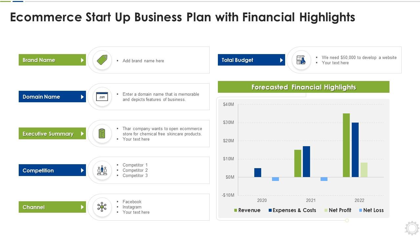Image resolution: width=420 pixels, height=236 pixels.
Task: Click the gear icon in bottom corner
Action: (x=411, y=228)
